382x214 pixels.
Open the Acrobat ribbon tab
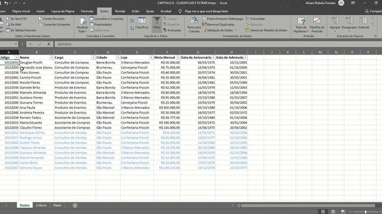166,11
